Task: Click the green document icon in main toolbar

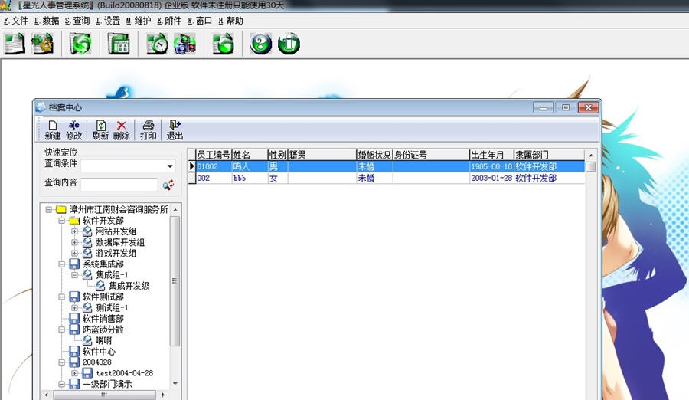Action: pos(15,44)
